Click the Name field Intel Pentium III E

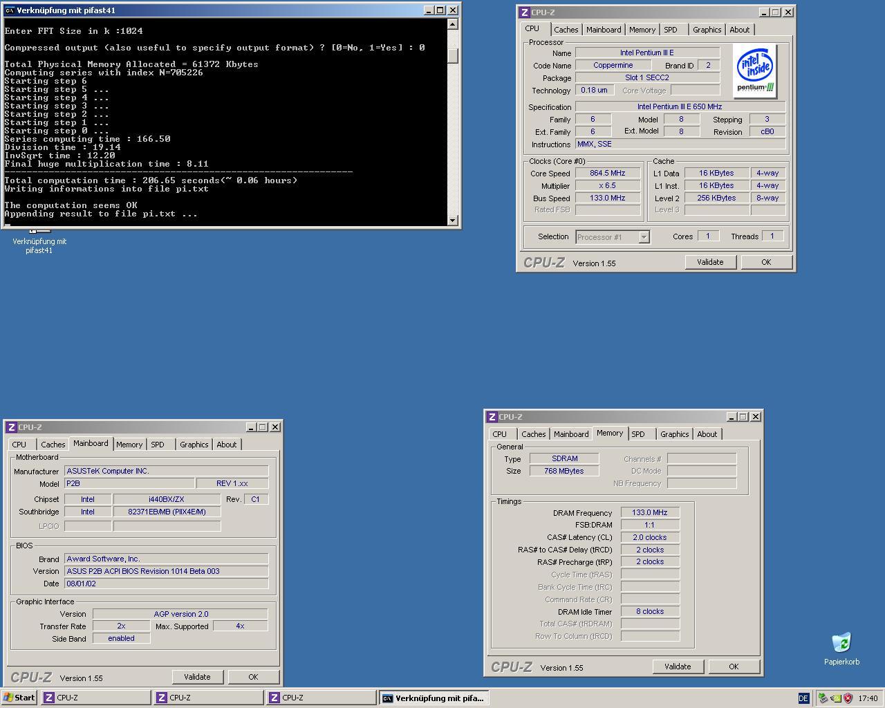coord(647,53)
